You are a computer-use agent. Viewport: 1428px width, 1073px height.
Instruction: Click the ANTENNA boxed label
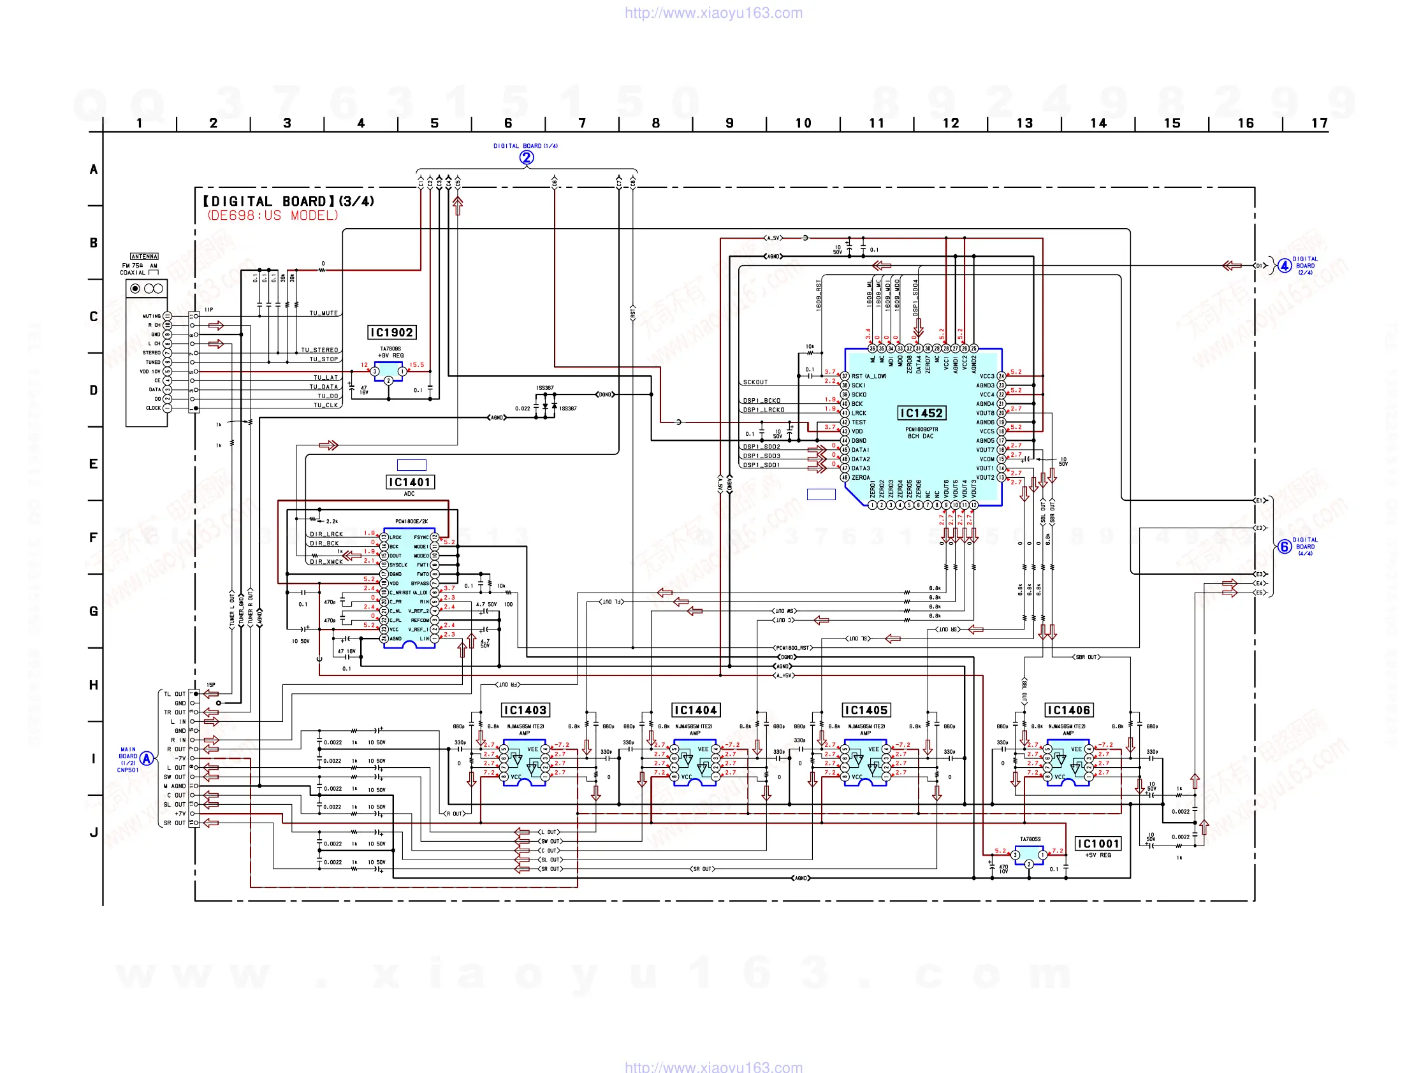144,256
